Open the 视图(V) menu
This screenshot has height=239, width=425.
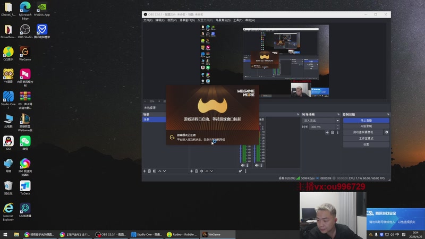coord(172,20)
